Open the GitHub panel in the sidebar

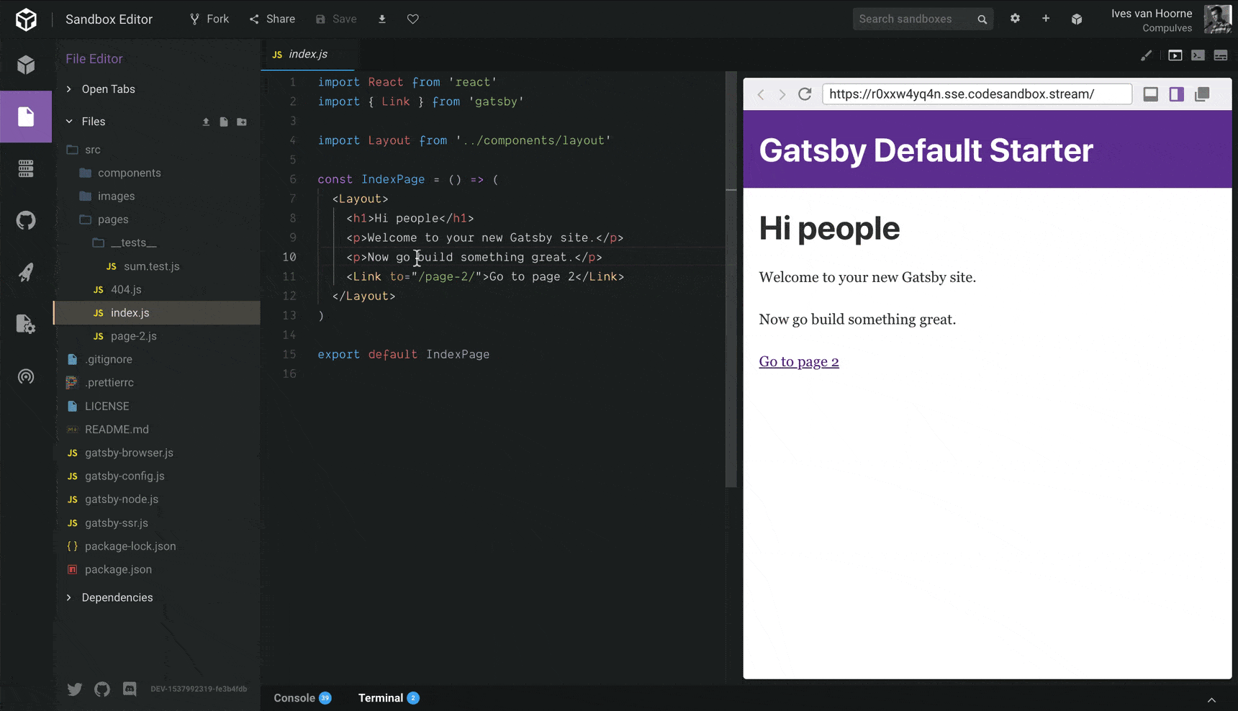pyautogui.click(x=26, y=220)
